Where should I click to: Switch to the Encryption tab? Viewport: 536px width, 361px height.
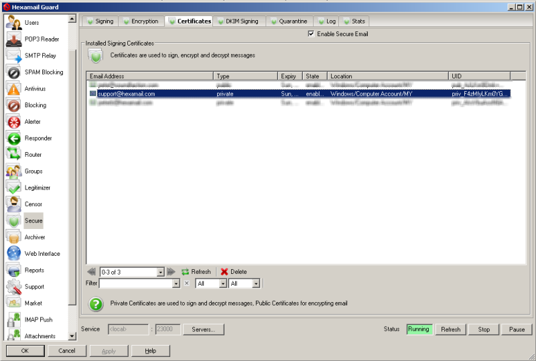click(140, 21)
